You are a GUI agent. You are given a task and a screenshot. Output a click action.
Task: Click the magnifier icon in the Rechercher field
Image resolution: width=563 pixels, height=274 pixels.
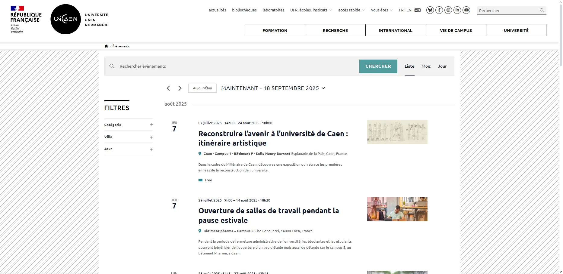542,11
